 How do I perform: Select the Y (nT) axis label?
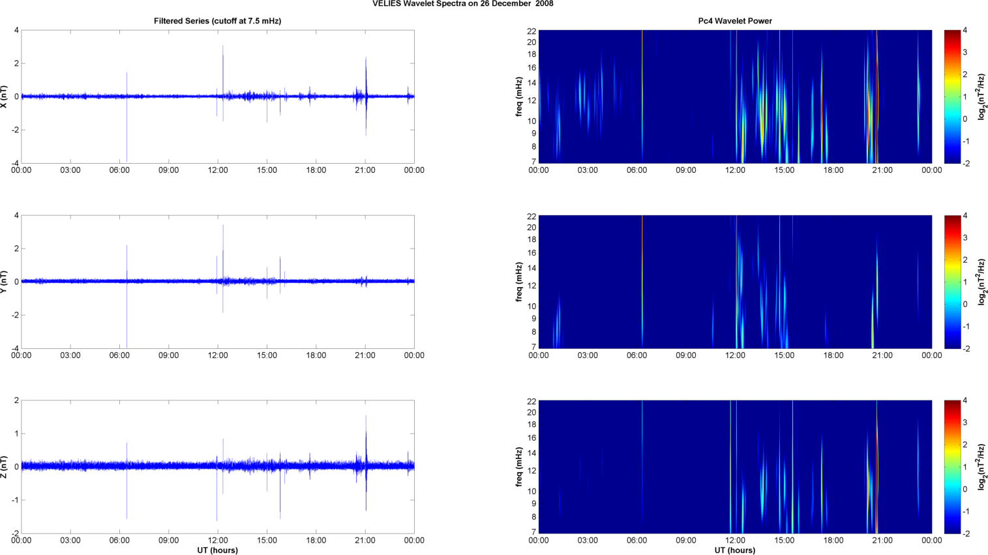(5, 282)
